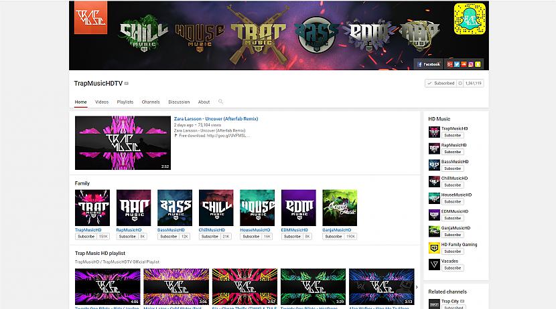Screen dimensions: 556x309
Task: Switch to the Videos tab
Action: click(x=102, y=102)
